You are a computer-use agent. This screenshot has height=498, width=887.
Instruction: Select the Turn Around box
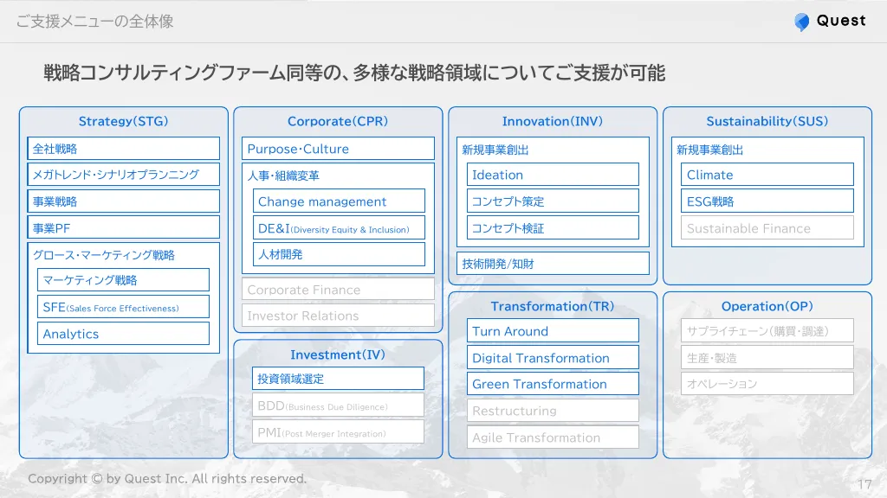click(x=553, y=331)
